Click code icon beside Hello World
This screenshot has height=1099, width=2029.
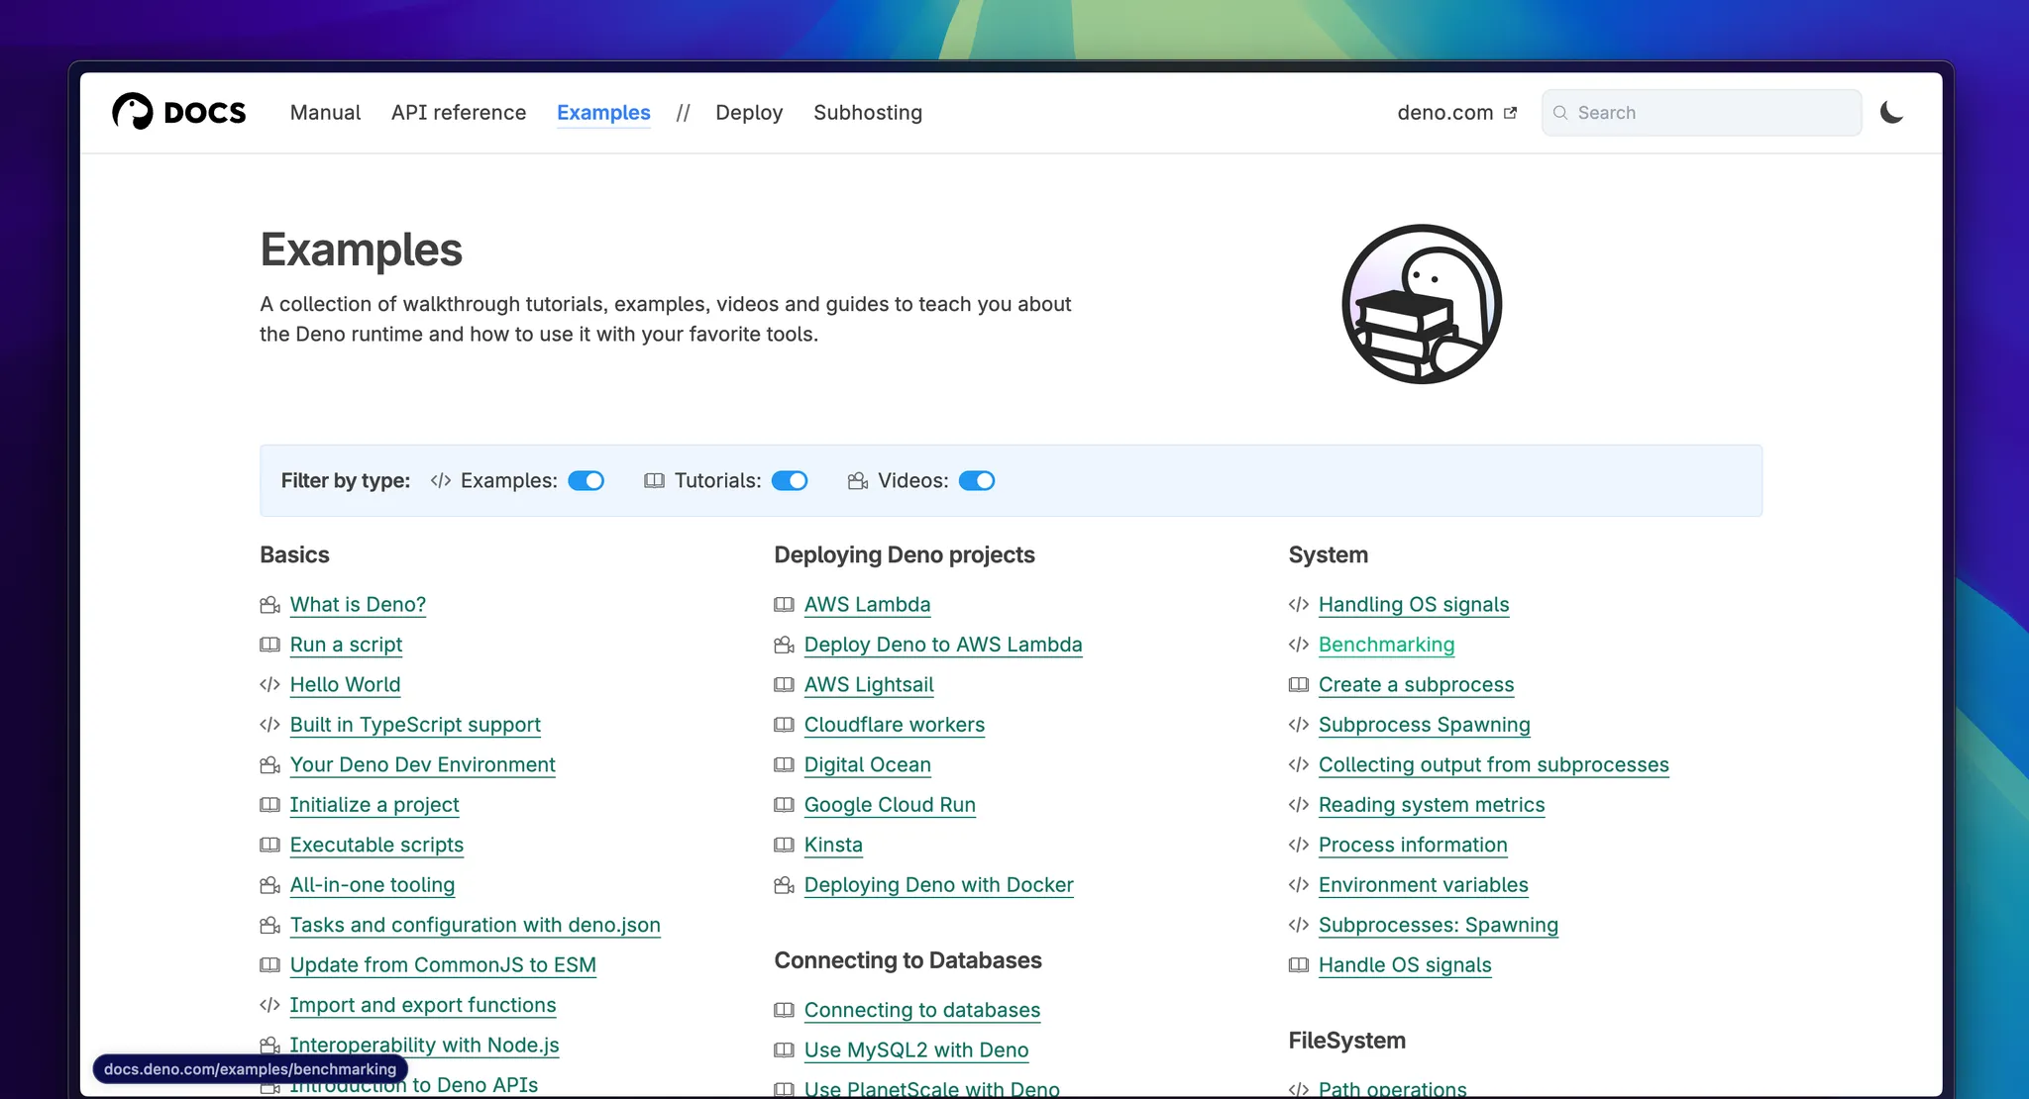(269, 685)
